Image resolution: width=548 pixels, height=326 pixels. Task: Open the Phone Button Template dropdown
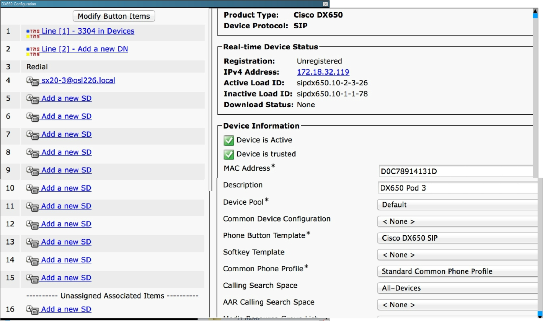[457, 238]
